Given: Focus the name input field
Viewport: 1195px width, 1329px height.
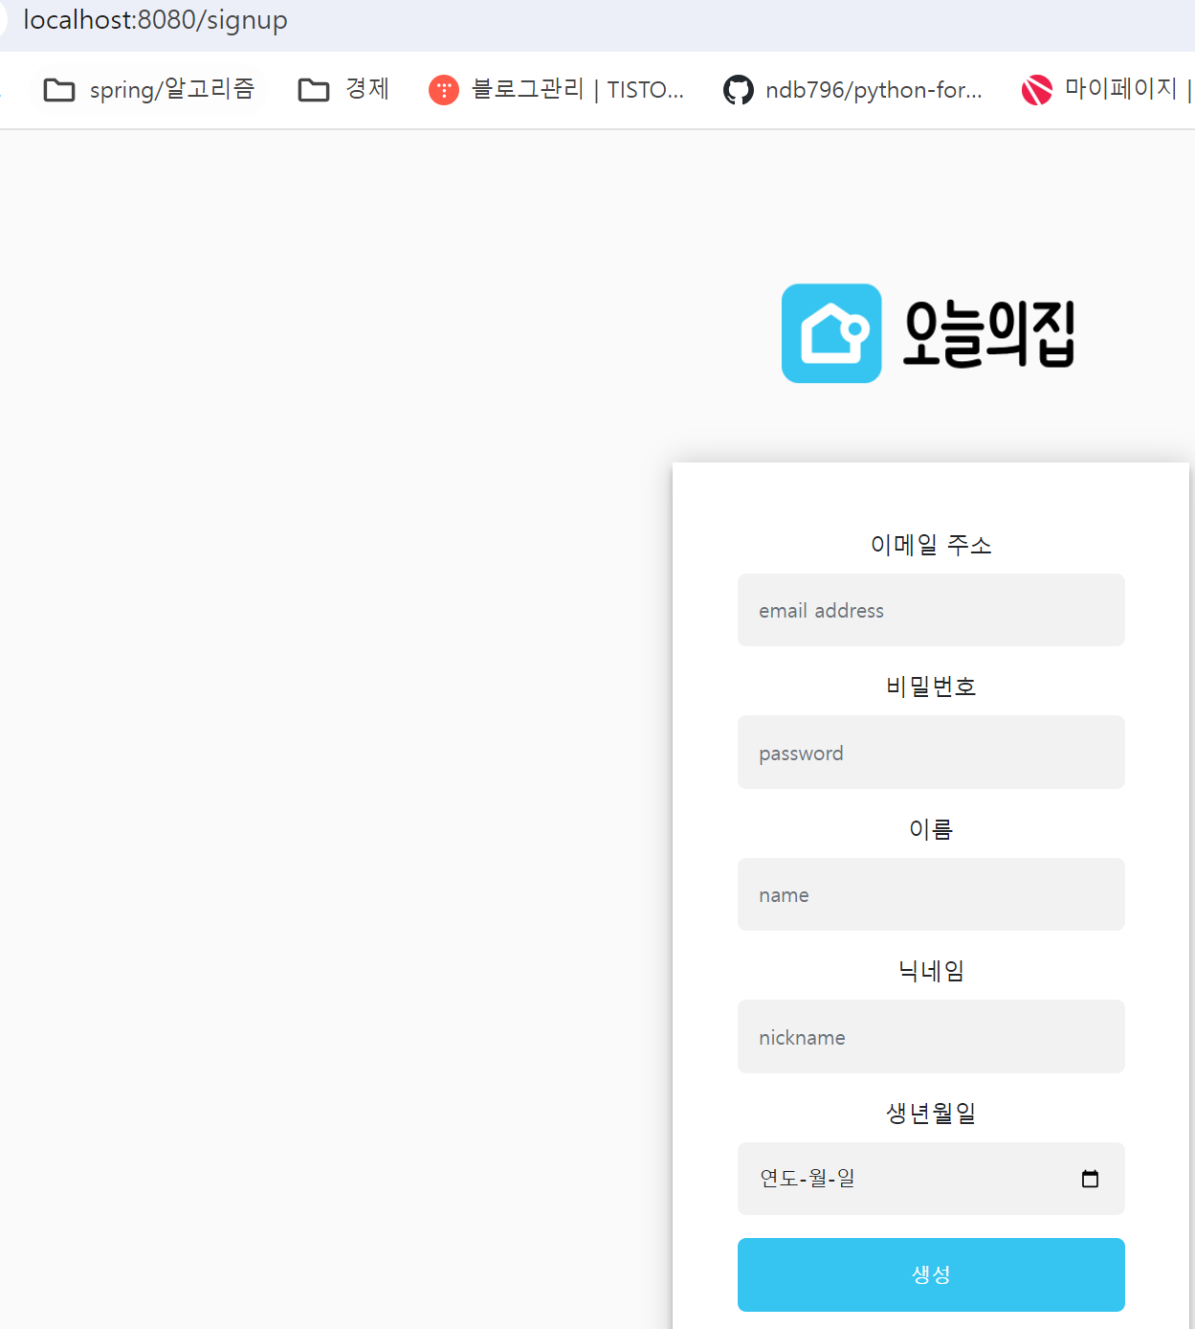Looking at the screenshot, I should click(931, 894).
